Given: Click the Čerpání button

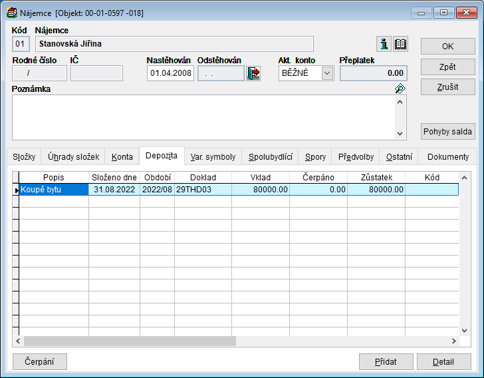Looking at the screenshot, I should point(40,361).
